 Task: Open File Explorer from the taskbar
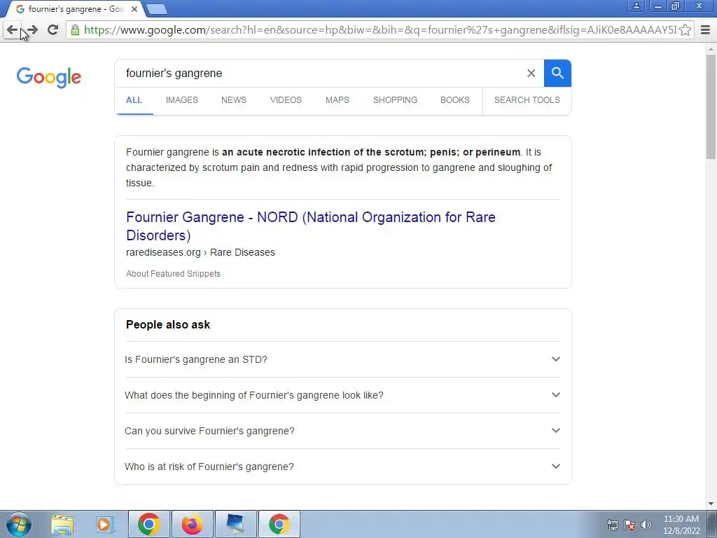62,525
